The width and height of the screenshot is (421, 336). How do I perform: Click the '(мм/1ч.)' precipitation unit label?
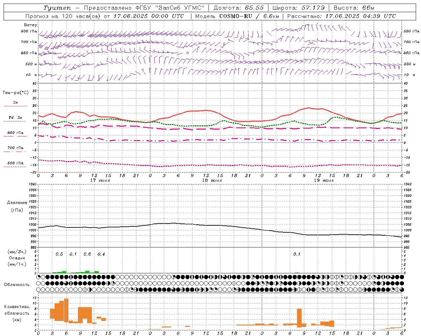pyautogui.click(x=17, y=264)
